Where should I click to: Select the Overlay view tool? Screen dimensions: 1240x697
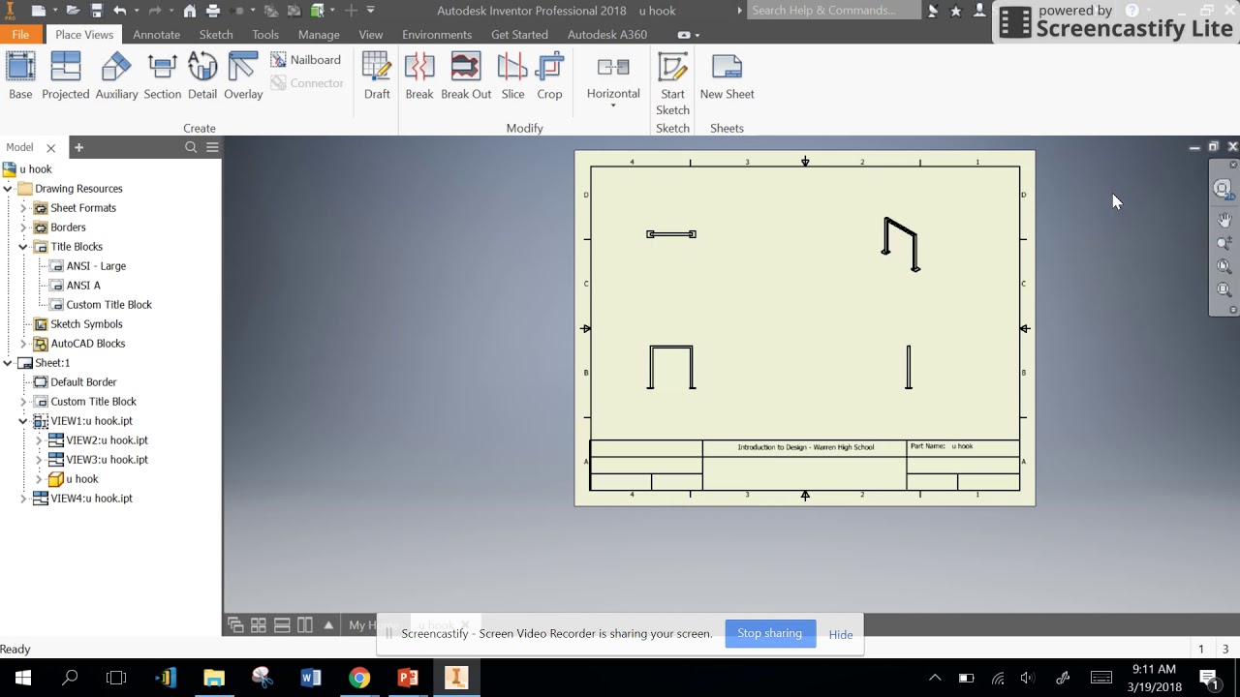tap(243, 76)
